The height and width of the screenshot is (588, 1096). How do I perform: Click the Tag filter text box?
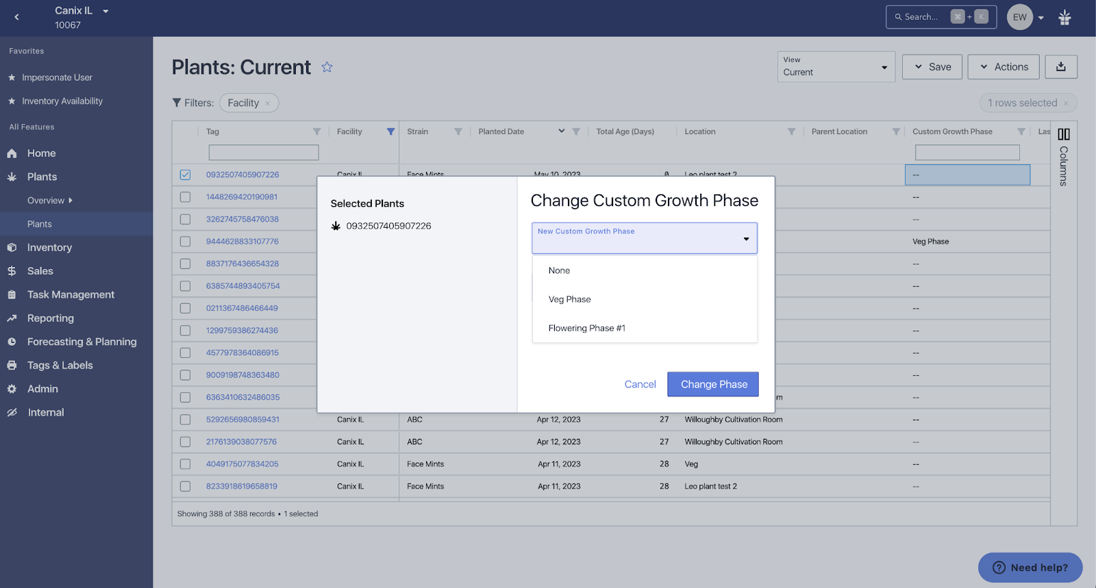(x=264, y=152)
